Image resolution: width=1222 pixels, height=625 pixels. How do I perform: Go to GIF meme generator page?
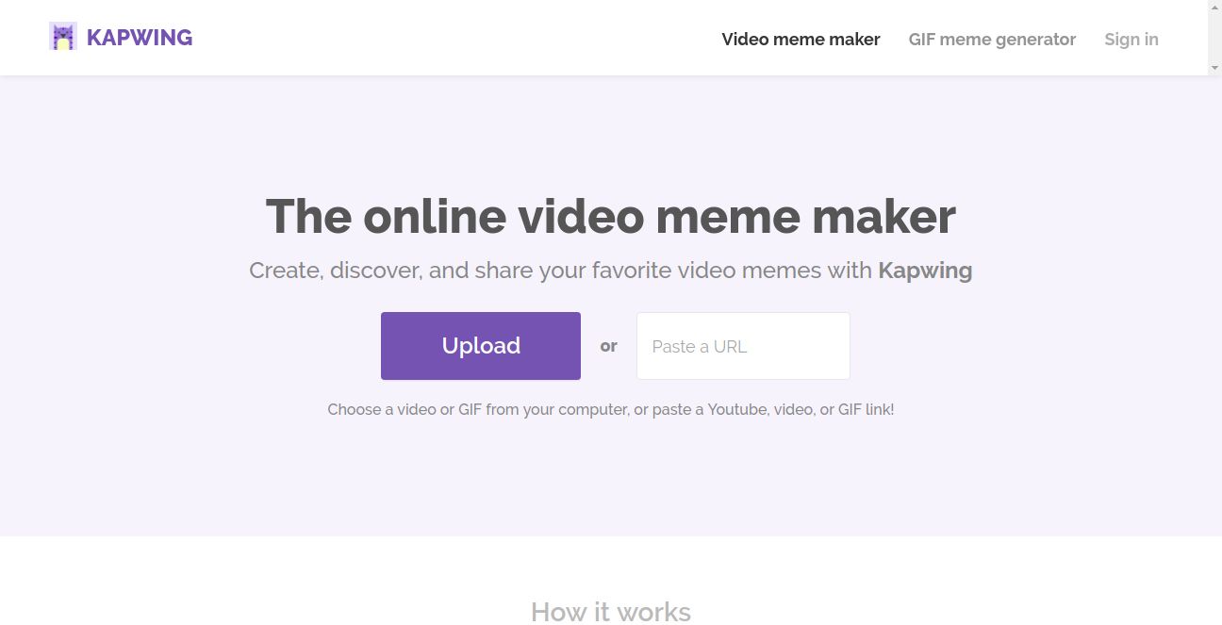[992, 40]
